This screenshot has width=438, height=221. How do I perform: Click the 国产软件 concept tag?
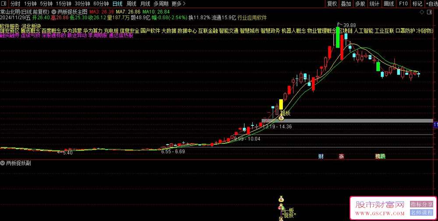150,31
